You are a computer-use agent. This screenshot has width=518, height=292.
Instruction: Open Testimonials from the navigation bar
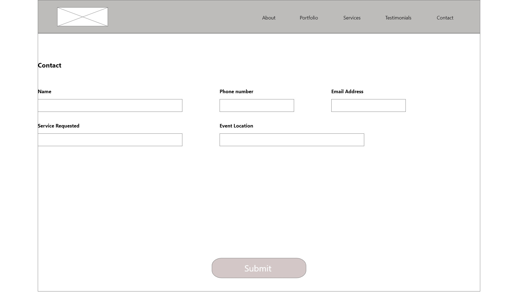pyautogui.click(x=398, y=18)
